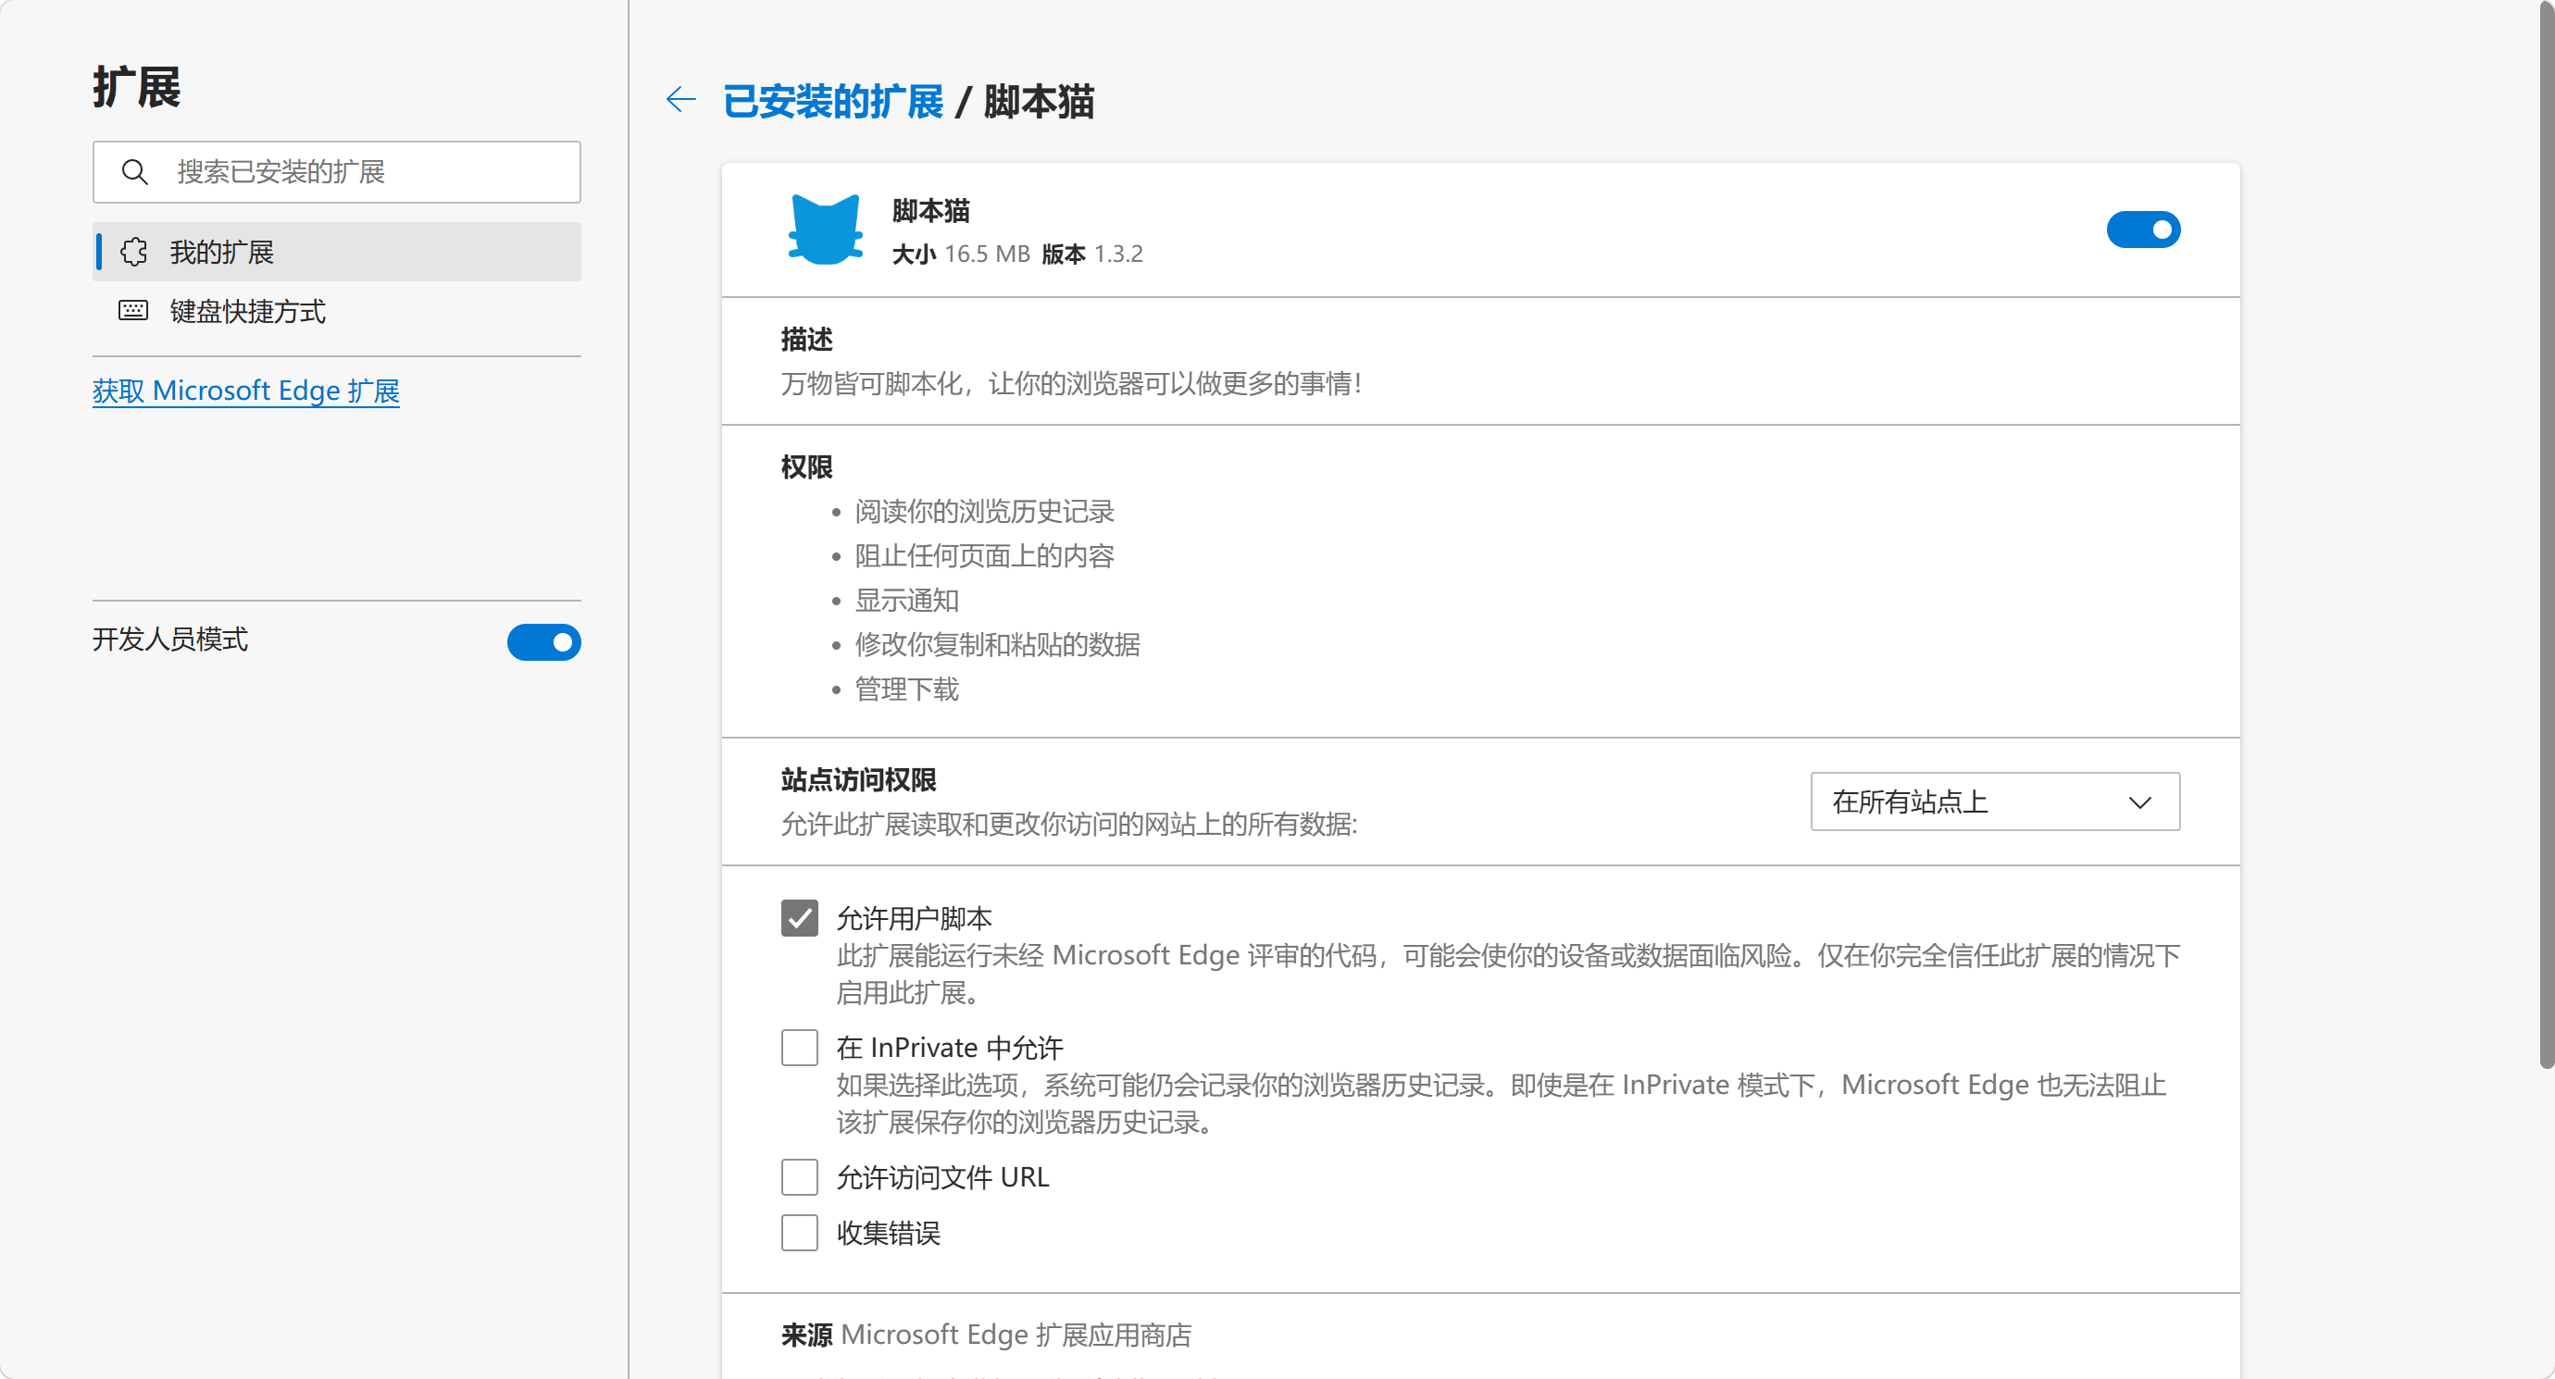Tick the 收集错误 checkbox
This screenshot has height=1379, width=2555.
point(800,1232)
